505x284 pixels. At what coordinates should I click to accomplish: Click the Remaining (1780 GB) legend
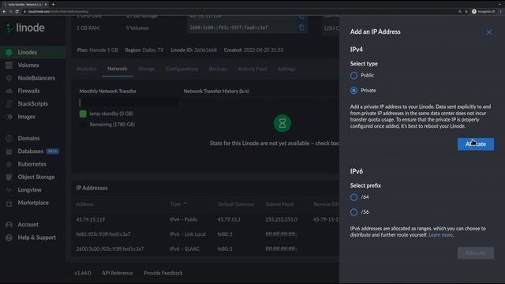coord(112,125)
